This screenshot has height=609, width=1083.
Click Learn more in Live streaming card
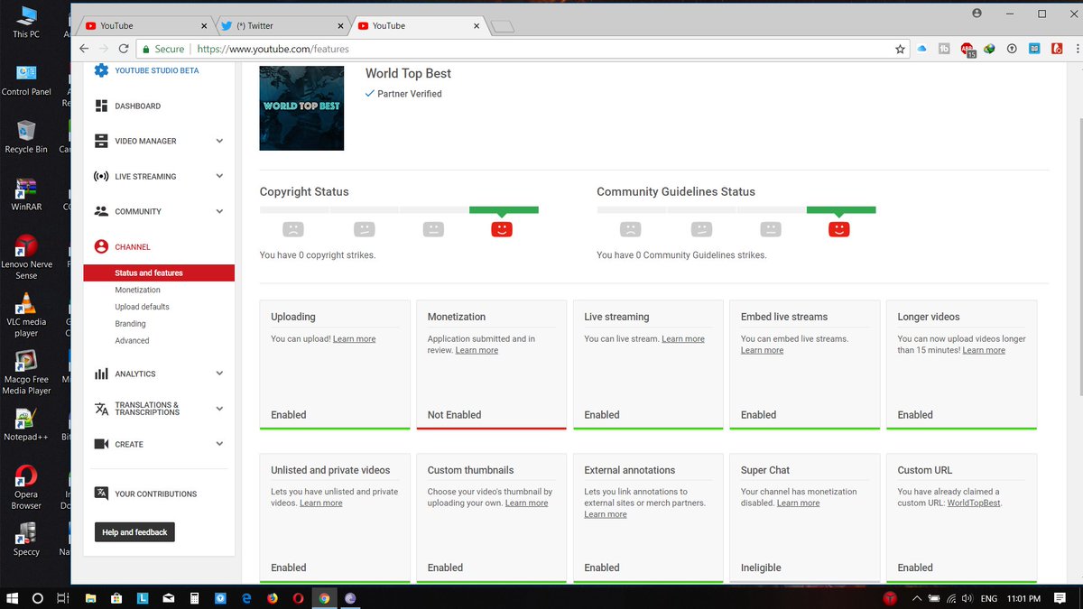683,339
